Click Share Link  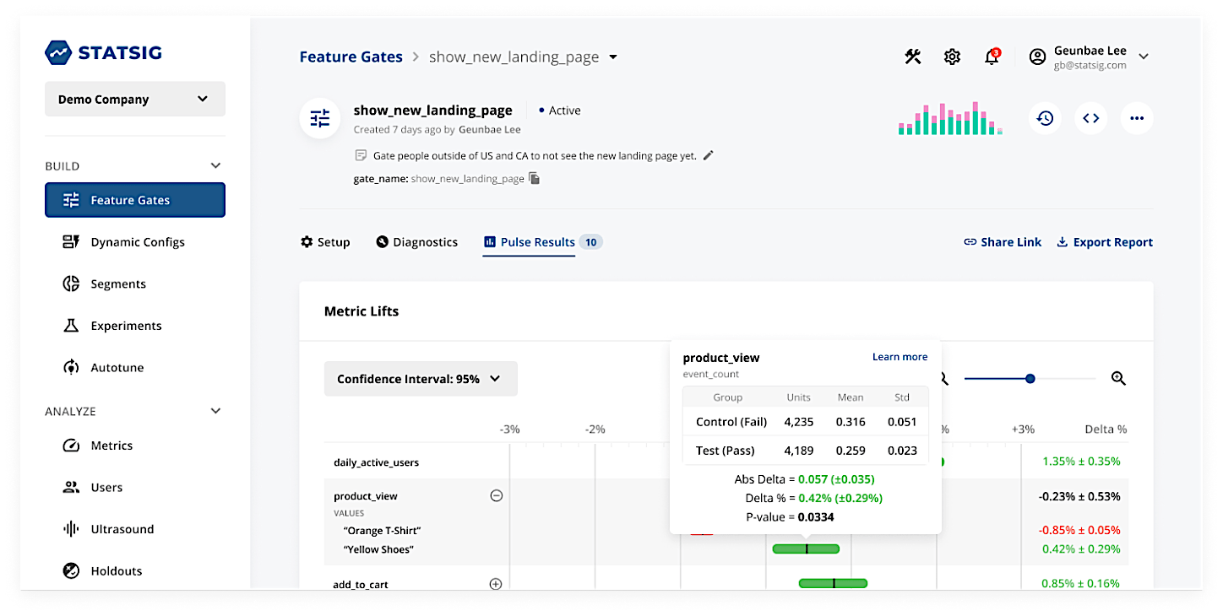[1003, 242]
